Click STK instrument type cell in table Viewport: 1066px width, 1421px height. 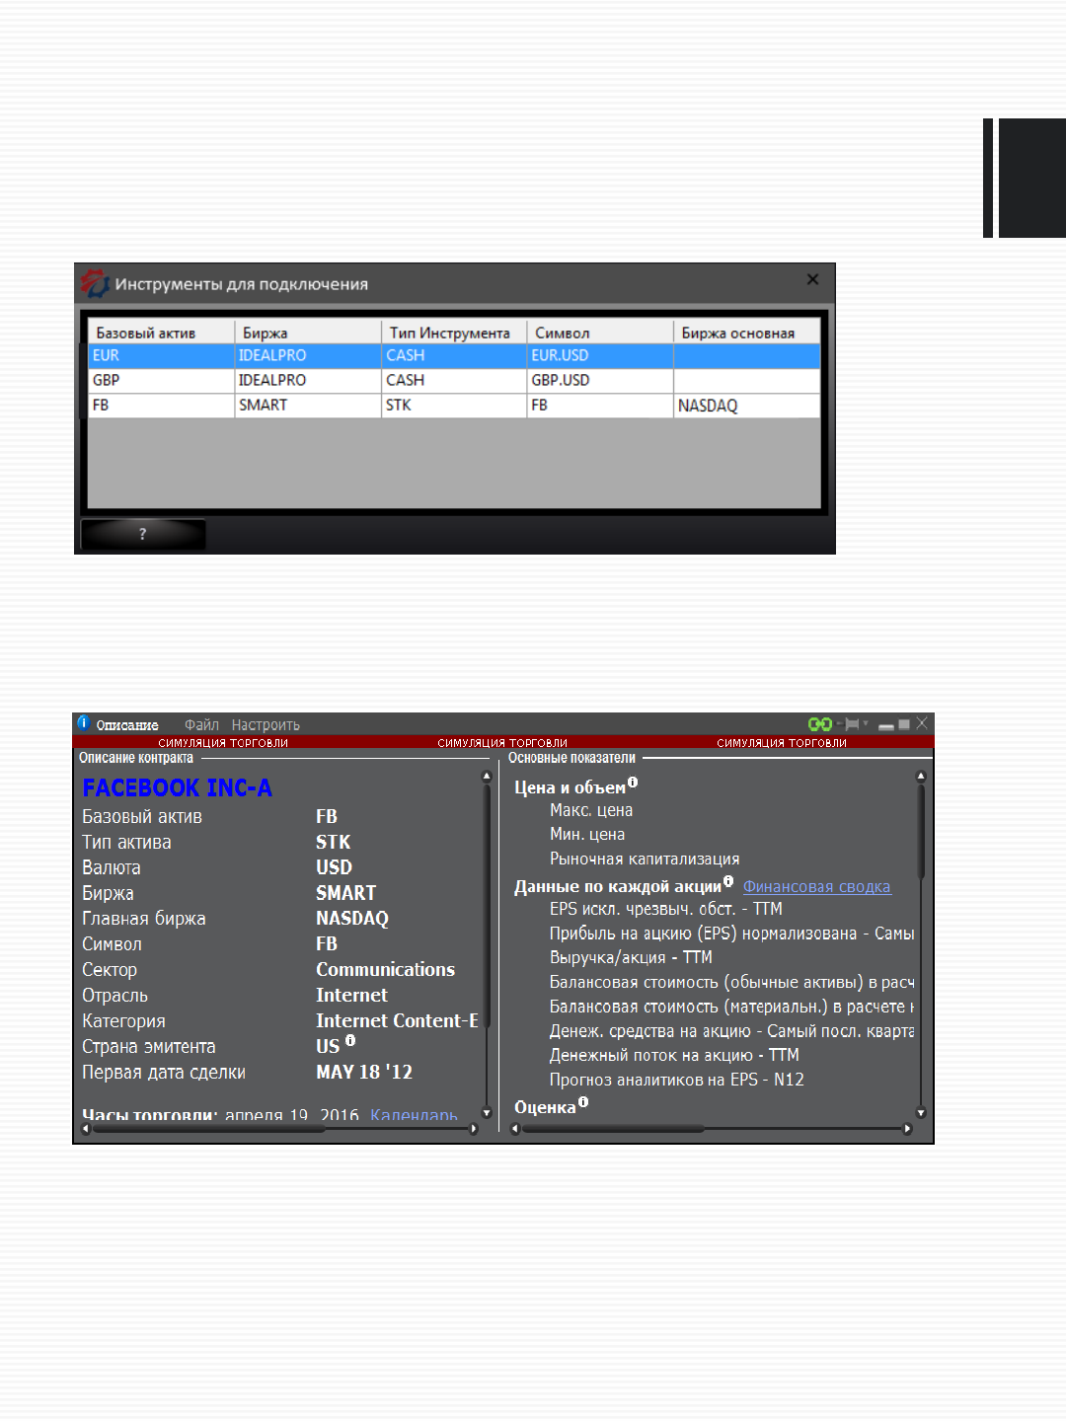point(454,406)
